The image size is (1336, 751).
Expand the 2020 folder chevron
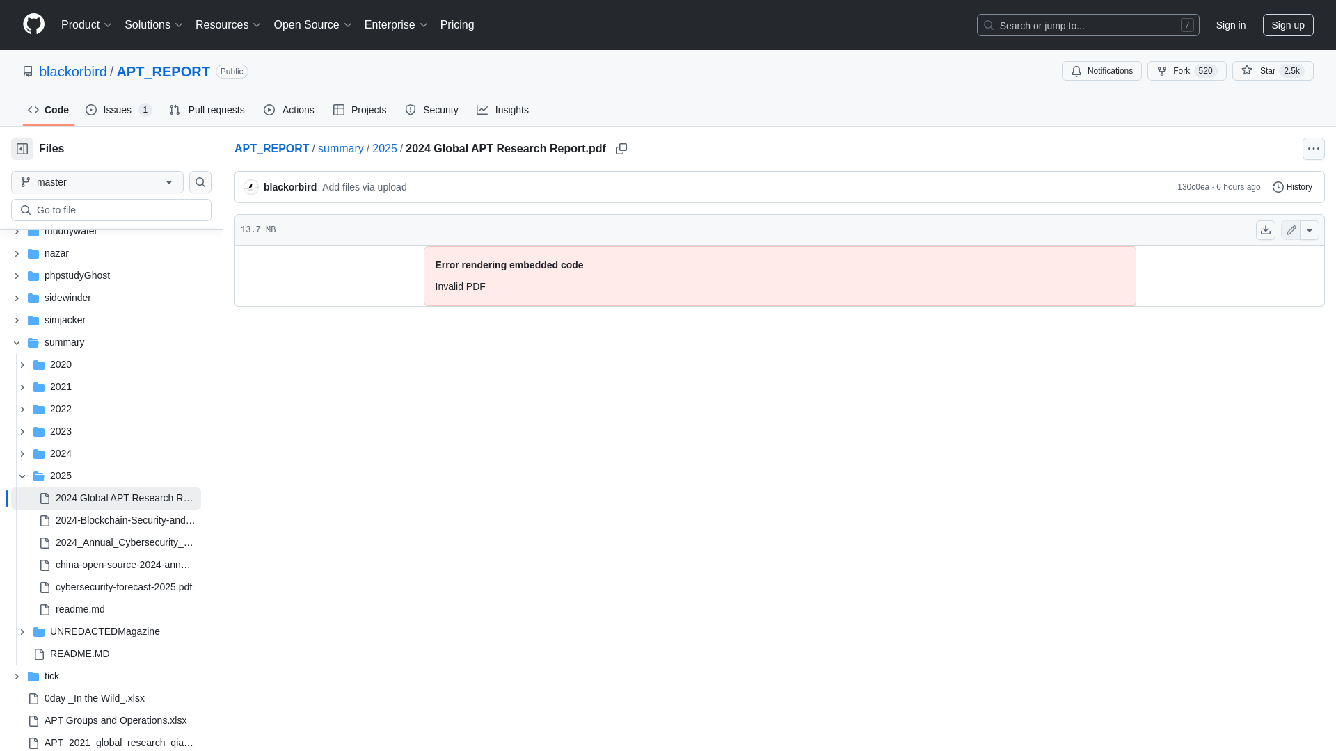click(x=22, y=365)
